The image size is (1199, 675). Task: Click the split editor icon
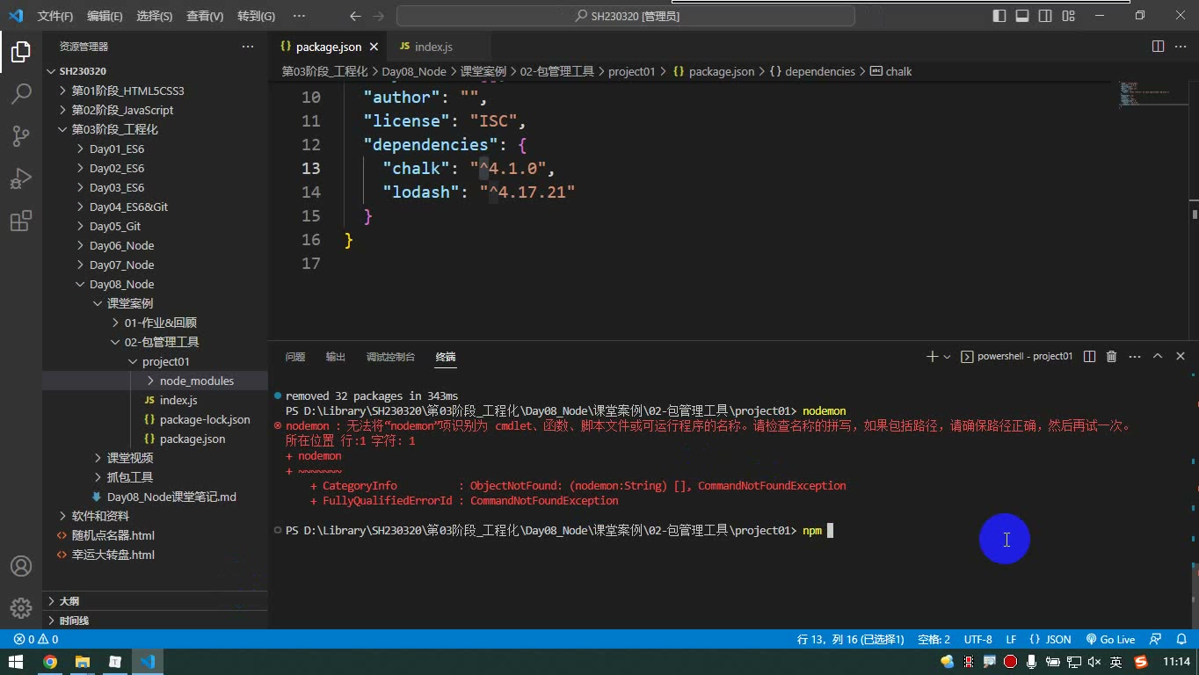tap(1158, 47)
